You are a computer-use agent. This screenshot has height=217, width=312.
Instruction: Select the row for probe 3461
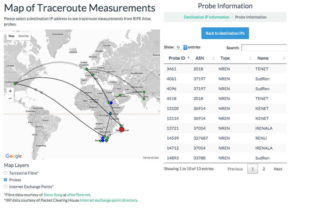pos(225,69)
